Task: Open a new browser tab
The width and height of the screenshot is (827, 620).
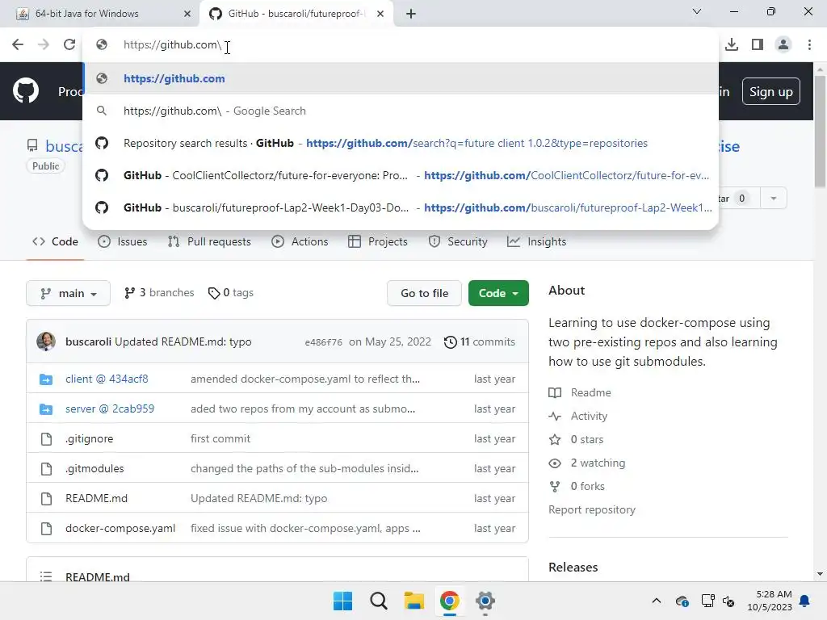Action: (x=411, y=14)
